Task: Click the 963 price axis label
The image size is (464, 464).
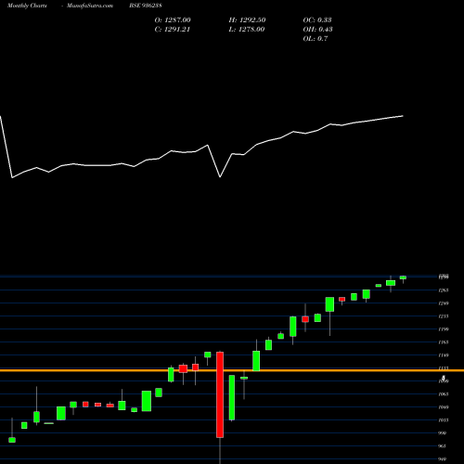Action: (x=443, y=446)
